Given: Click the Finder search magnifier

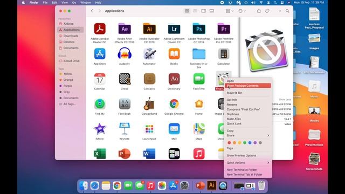Looking at the screenshot, I should pos(287,11).
